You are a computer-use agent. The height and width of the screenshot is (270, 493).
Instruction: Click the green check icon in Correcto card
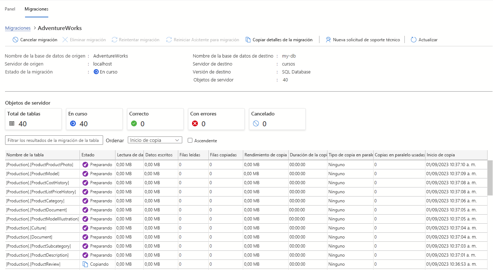134,123
